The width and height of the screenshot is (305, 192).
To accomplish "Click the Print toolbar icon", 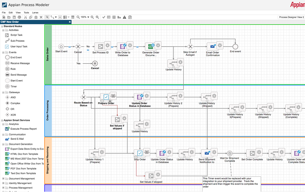I will [19, 17].
